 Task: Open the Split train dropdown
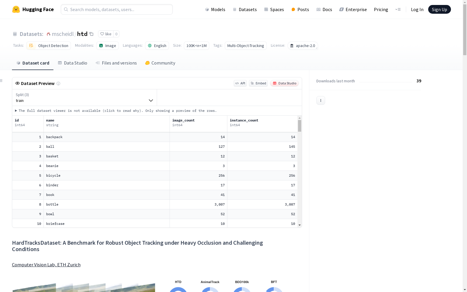click(84, 98)
